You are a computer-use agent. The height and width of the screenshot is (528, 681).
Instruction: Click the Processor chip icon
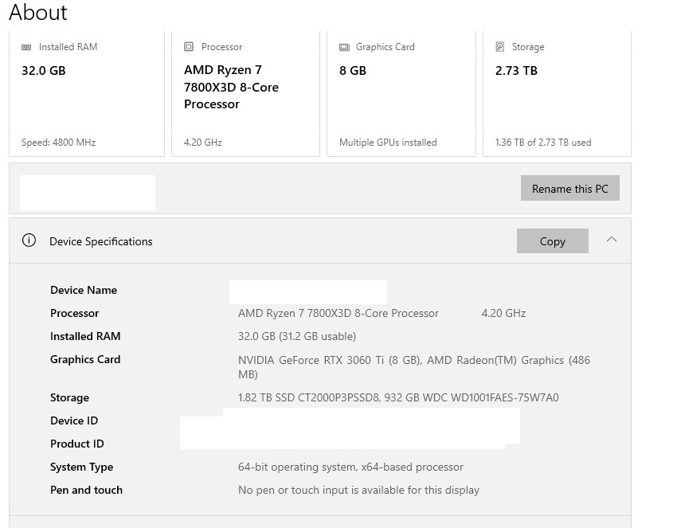pyautogui.click(x=189, y=46)
